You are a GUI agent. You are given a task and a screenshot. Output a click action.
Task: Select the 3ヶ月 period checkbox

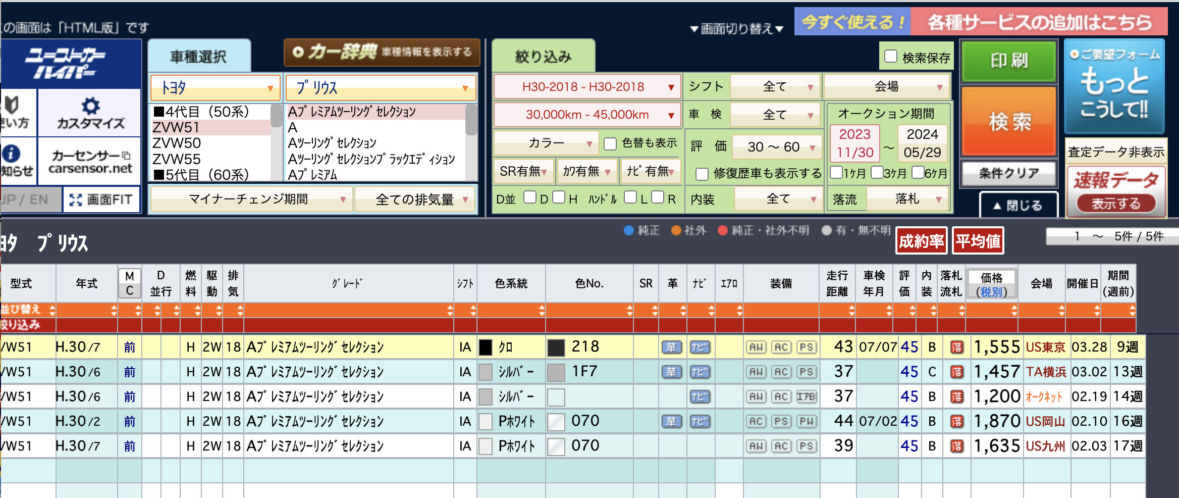(877, 172)
